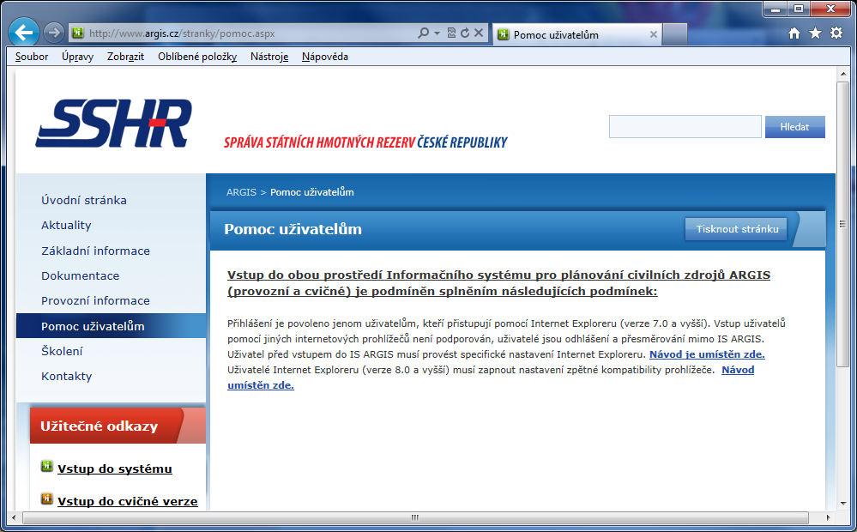Click the horizontal scrollbar left arrow
Image resolution: width=857 pixels, height=532 pixels.
click(x=15, y=517)
